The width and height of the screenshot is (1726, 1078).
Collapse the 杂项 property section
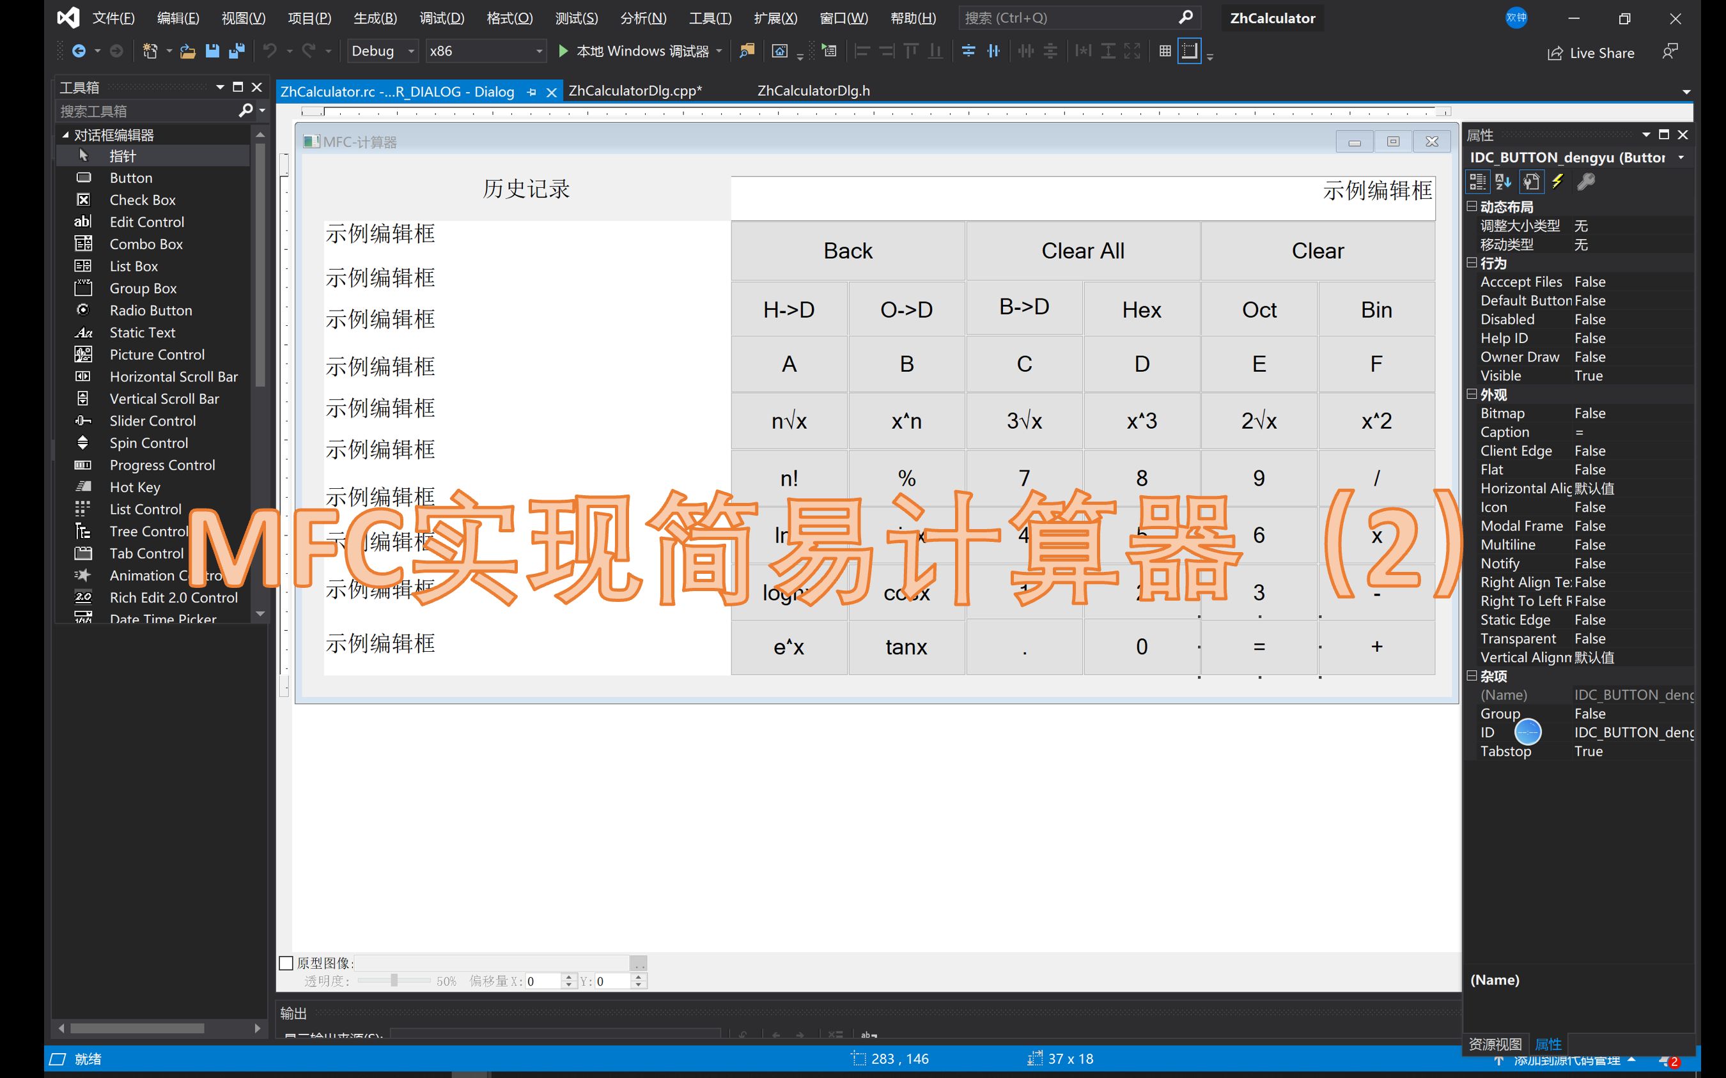1472,675
